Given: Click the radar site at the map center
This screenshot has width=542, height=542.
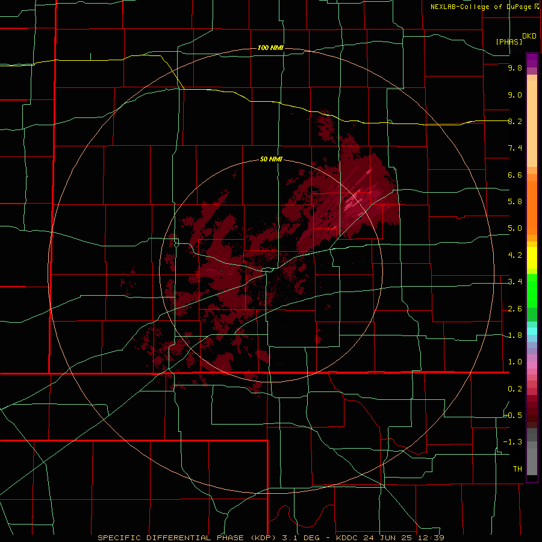Looking at the screenshot, I should (270, 270).
